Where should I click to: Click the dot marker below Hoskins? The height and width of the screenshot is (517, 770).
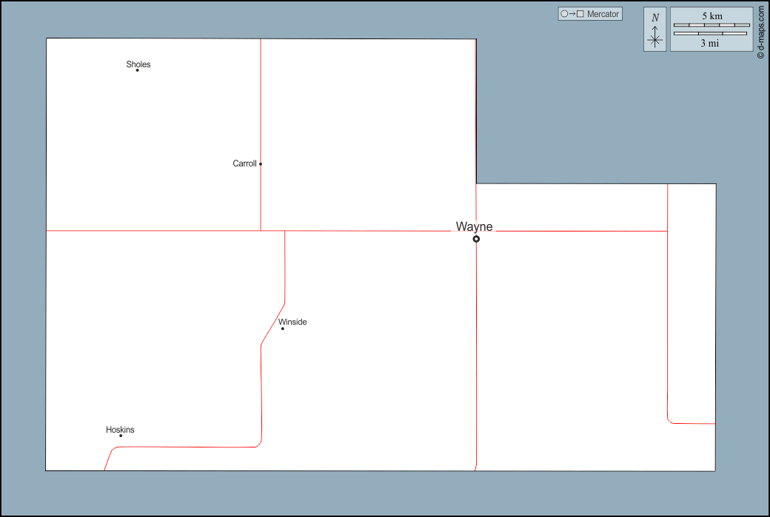coord(121,436)
